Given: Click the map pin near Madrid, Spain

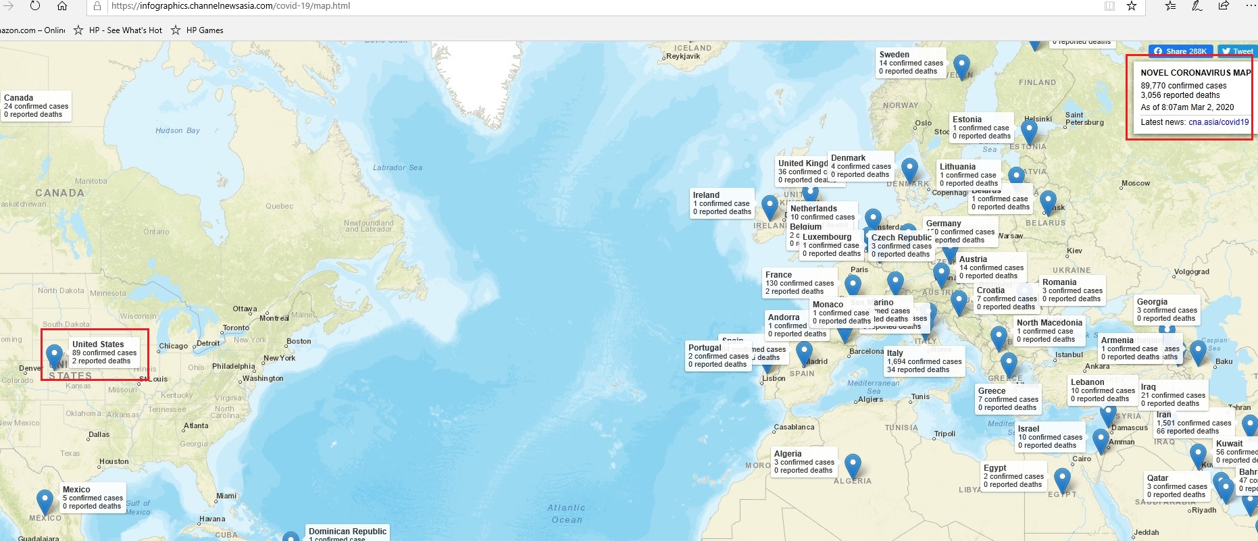Looking at the screenshot, I should pyautogui.click(x=804, y=353).
